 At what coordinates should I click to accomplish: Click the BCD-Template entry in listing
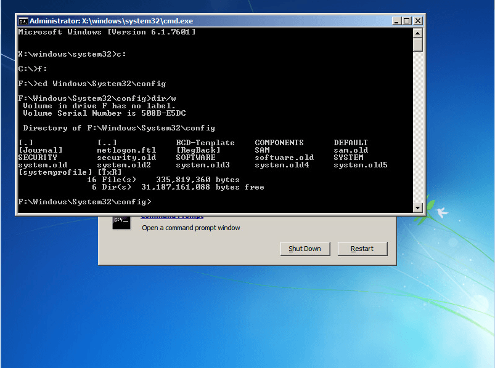(205, 143)
